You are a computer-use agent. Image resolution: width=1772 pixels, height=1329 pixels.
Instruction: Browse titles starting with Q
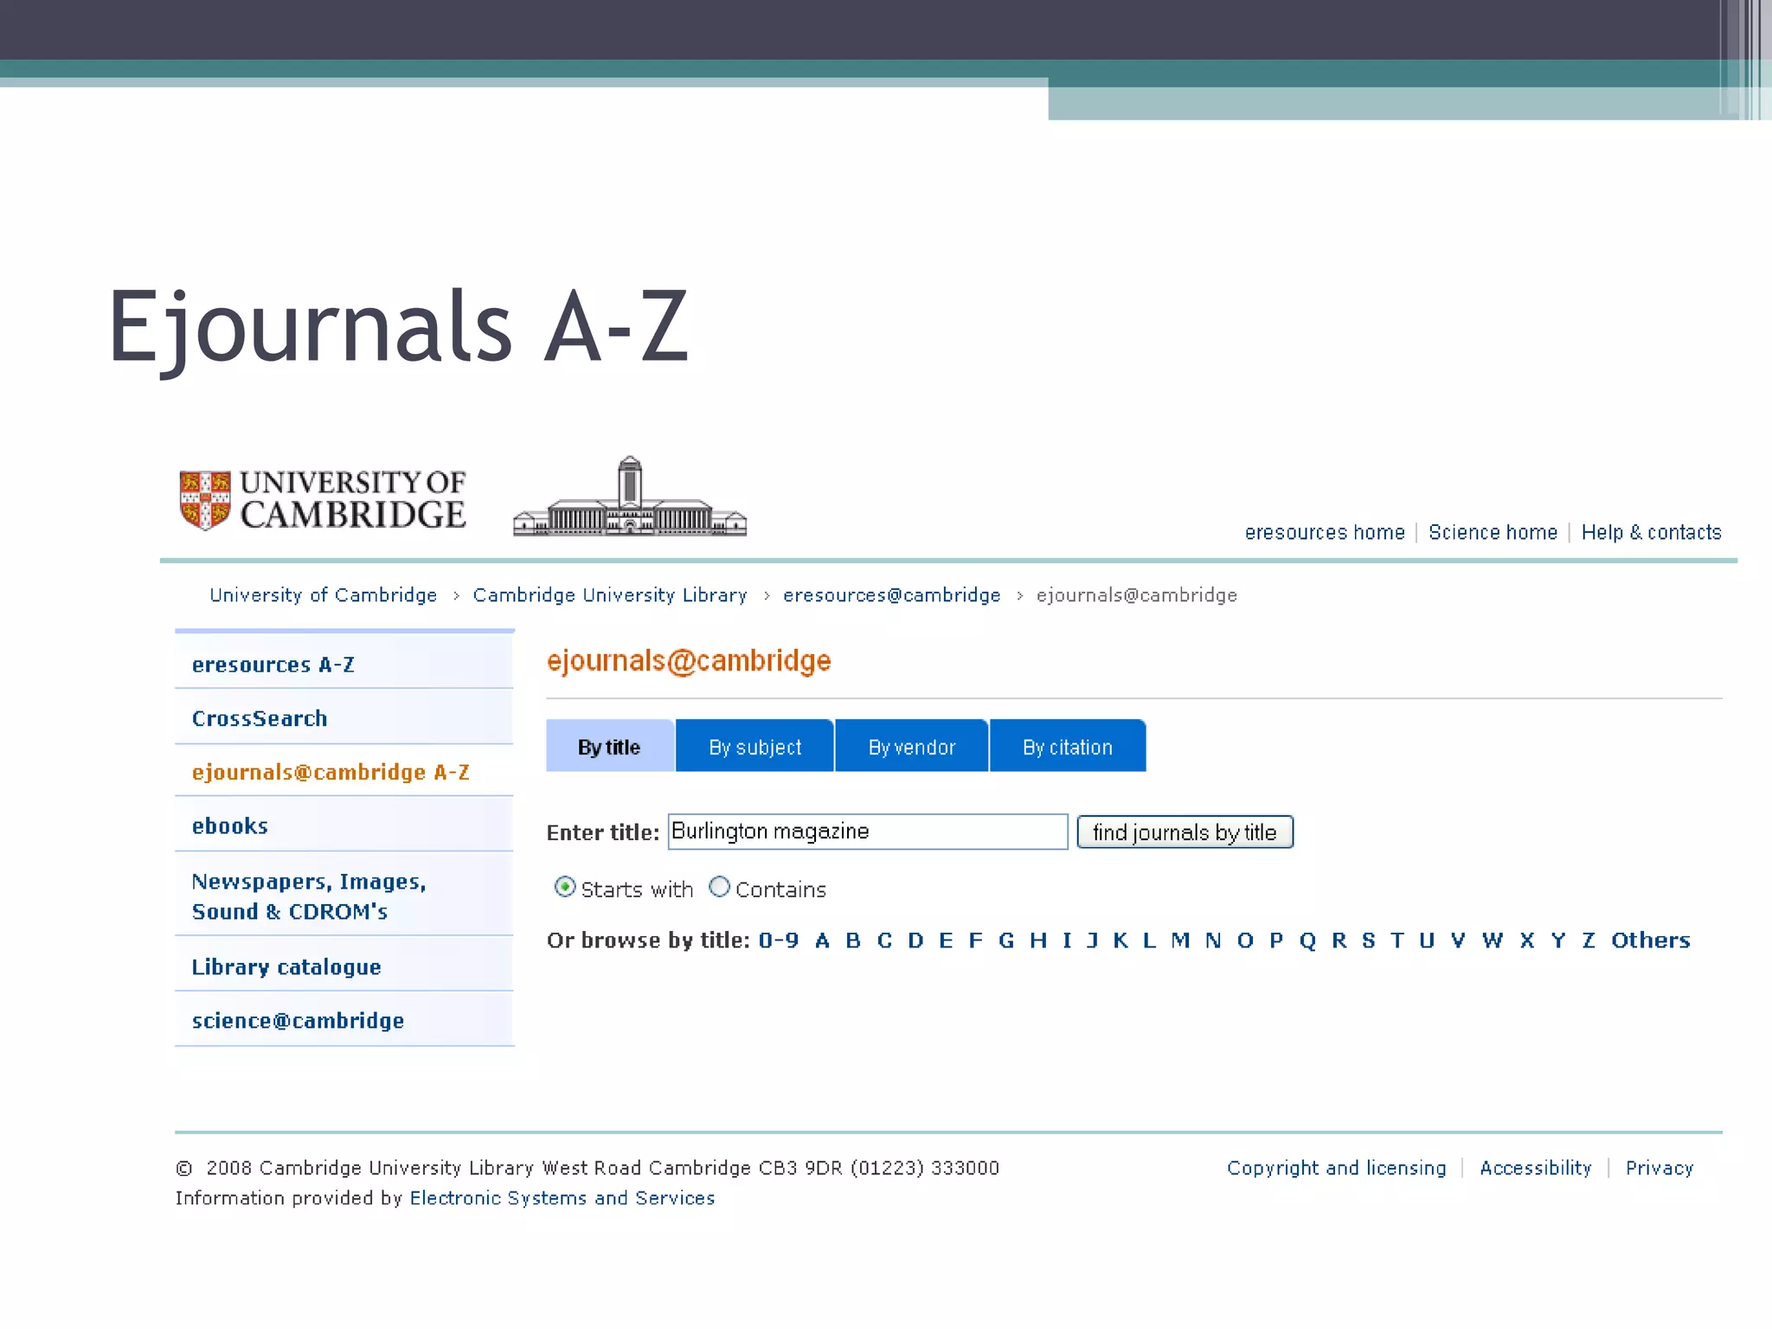(x=1307, y=941)
